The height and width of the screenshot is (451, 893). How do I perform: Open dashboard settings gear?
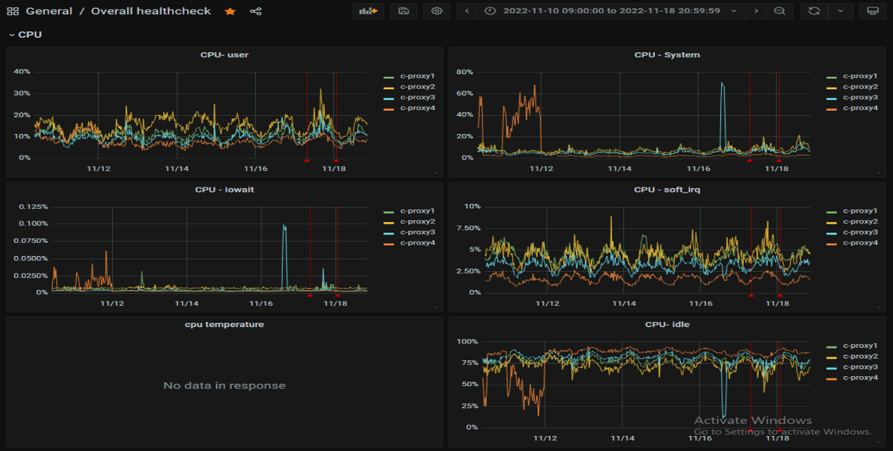point(436,11)
